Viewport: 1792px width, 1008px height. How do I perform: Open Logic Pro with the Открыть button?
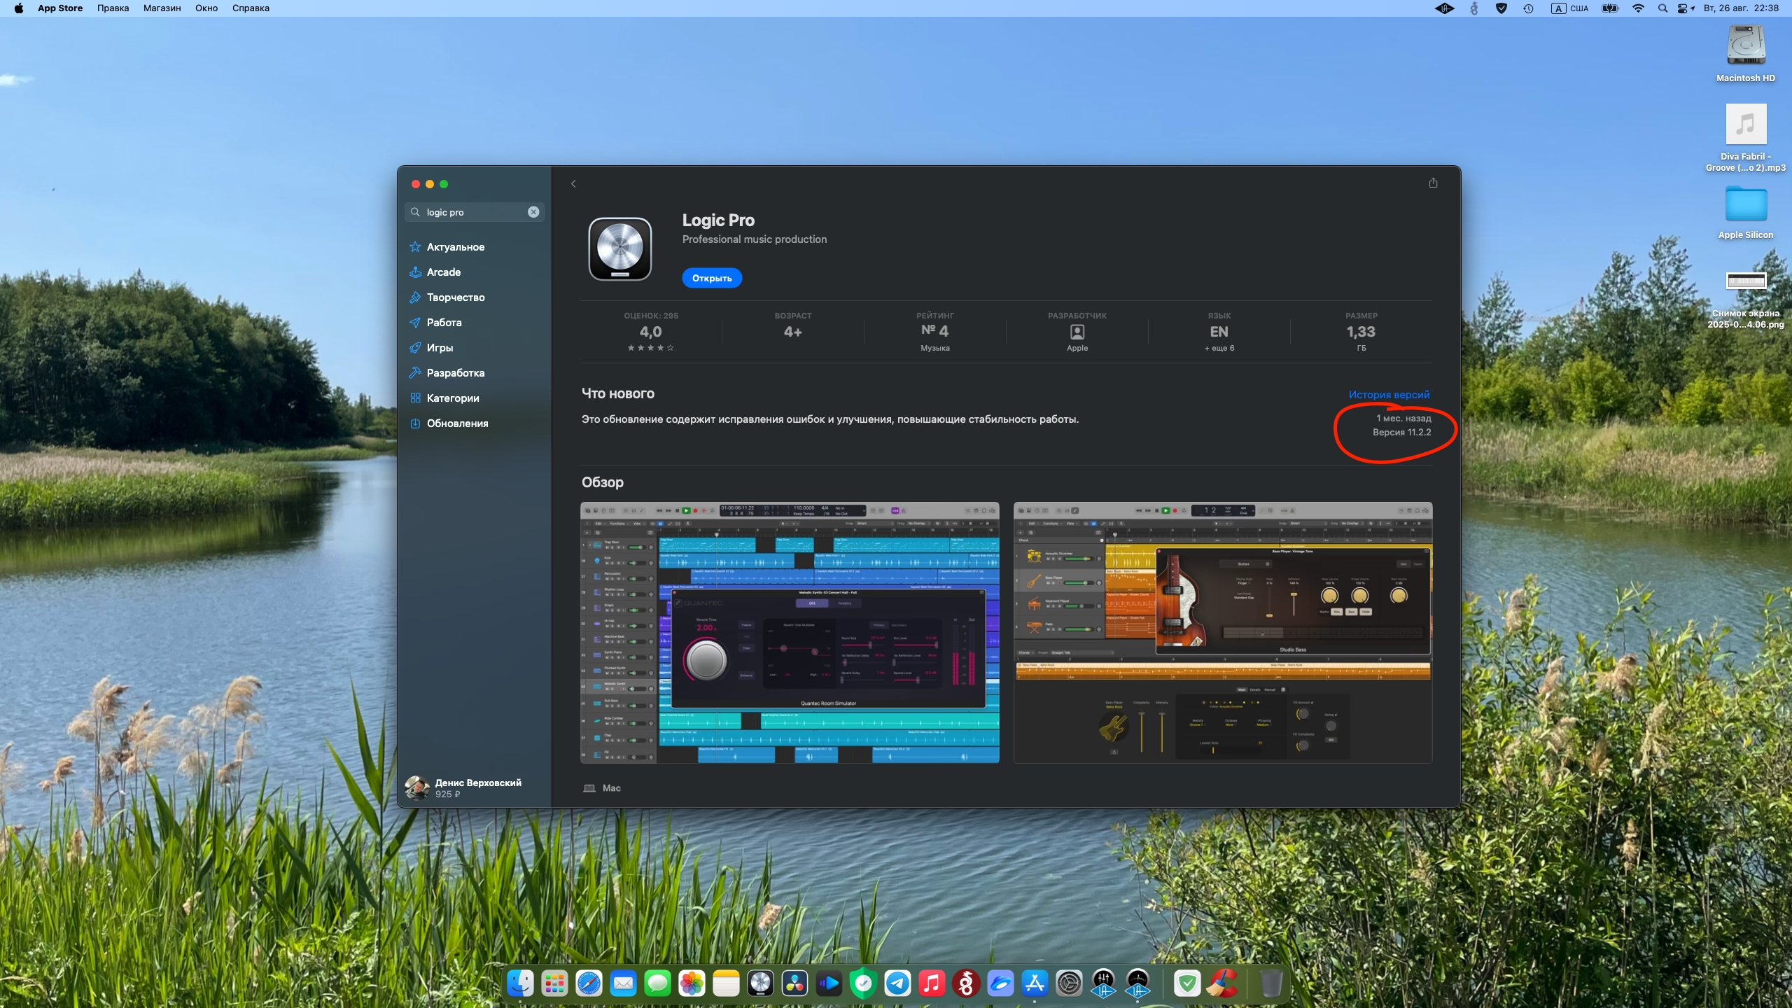712,278
